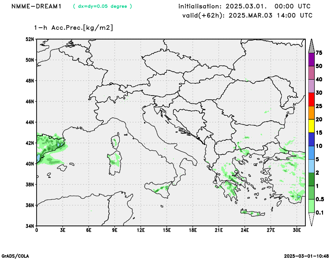Viewport: 336px width, 259px height.
Task: Click the 15E longitude label
Action: pos(167,231)
